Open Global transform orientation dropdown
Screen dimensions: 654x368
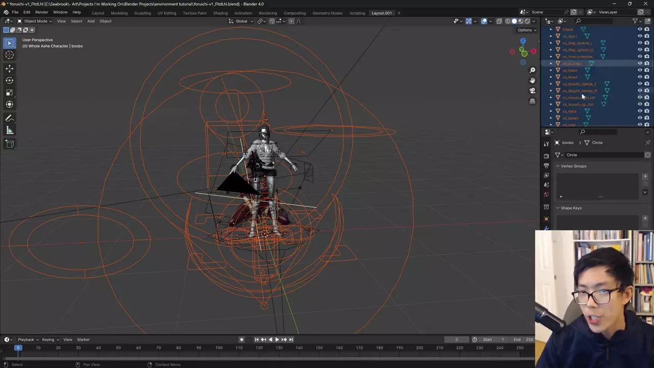(241, 21)
